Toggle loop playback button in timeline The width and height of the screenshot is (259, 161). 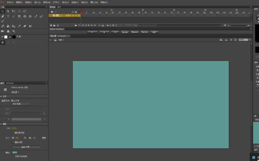[x=103, y=25]
